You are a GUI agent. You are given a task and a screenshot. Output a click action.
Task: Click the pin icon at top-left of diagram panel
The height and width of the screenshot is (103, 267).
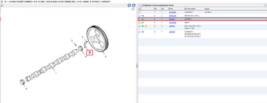(2, 5)
